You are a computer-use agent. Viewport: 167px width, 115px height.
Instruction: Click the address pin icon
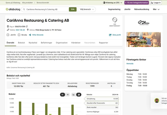(28, 30)
